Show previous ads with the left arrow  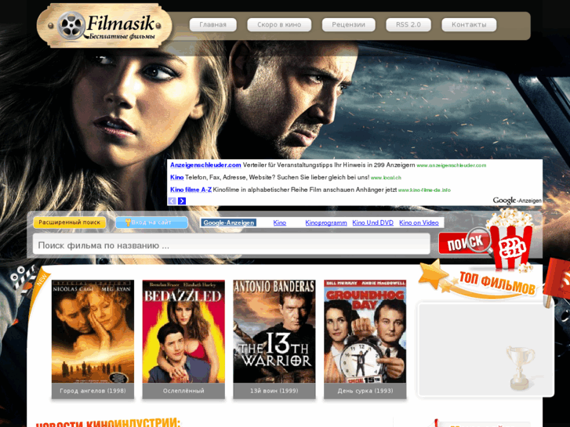tap(172, 201)
